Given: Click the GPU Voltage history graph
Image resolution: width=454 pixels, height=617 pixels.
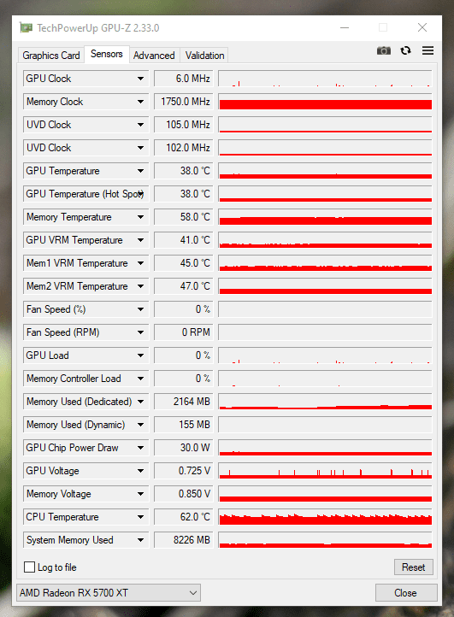Looking at the screenshot, I should (325, 471).
